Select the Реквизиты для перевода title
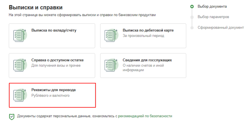This screenshot has width=247, height=127. [x=53, y=90]
